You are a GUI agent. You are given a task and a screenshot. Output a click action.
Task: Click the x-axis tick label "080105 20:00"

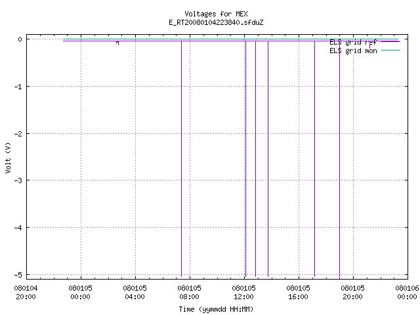(352, 293)
